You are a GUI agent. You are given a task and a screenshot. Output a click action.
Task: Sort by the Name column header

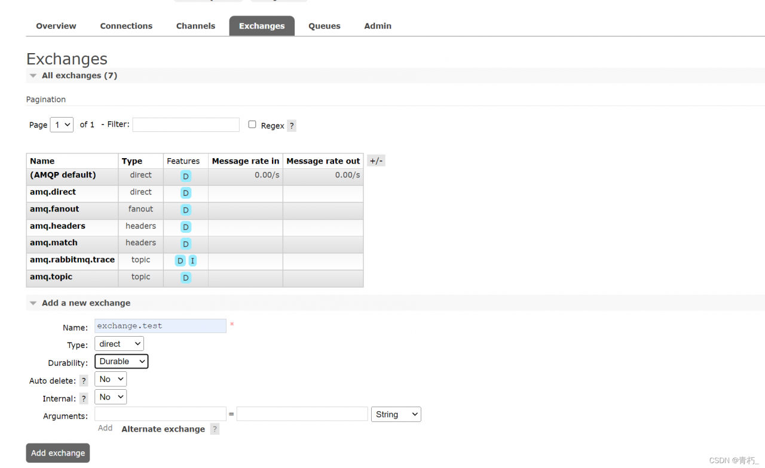pos(42,161)
